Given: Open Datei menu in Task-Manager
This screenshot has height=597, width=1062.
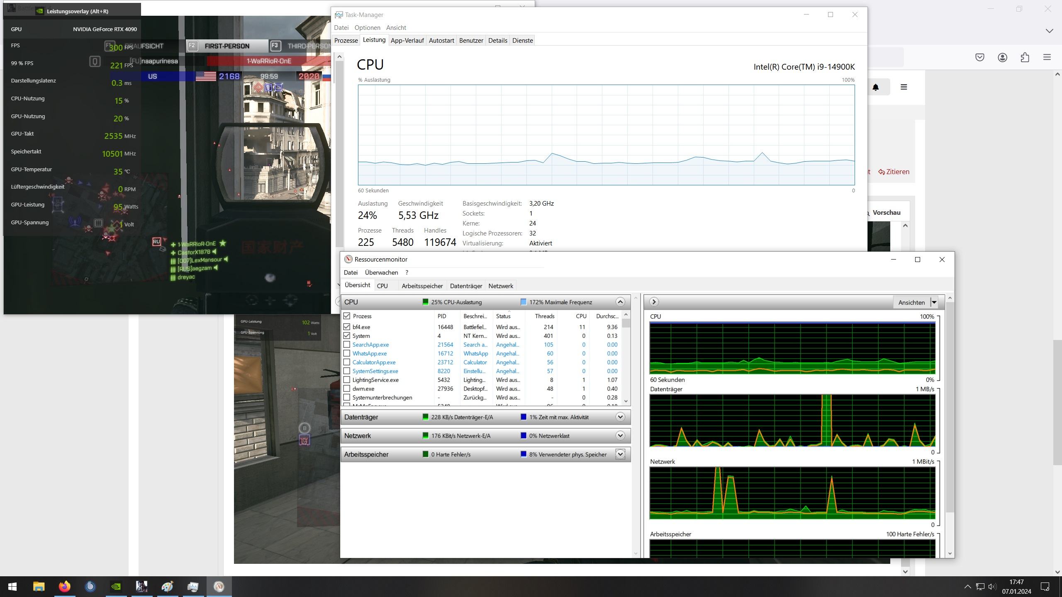Looking at the screenshot, I should (341, 28).
